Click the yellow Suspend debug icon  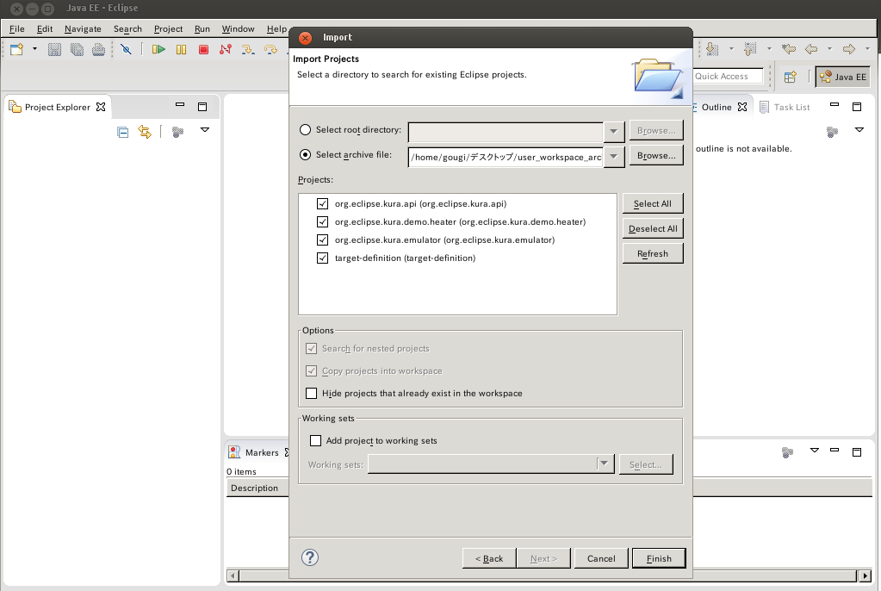coord(181,49)
